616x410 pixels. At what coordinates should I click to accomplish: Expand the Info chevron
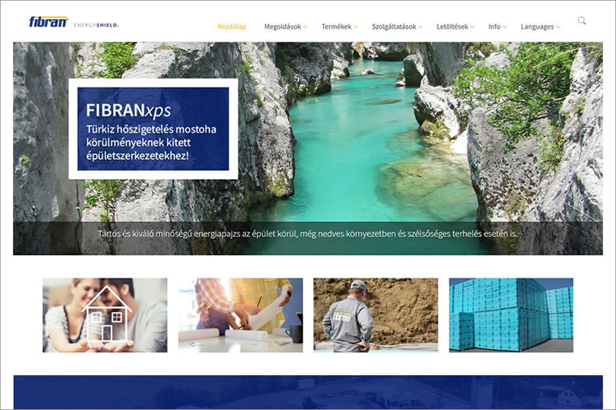tap(505, 27)
